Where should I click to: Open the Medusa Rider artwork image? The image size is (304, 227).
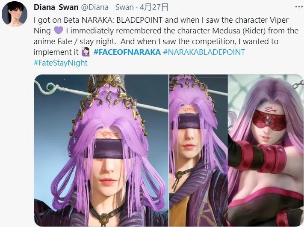click(x=266, y=150)
